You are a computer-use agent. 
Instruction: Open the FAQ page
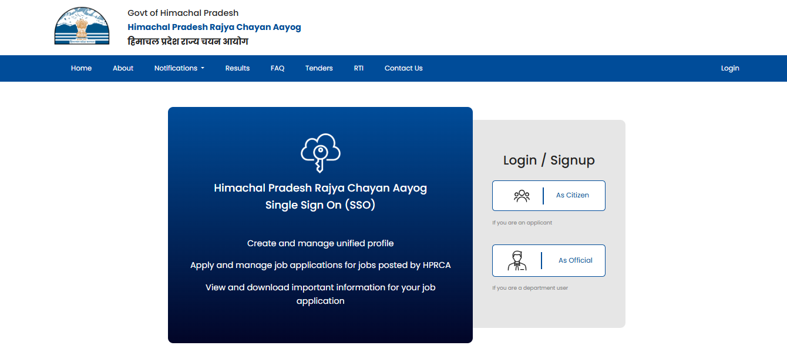(x=277, y=68)
